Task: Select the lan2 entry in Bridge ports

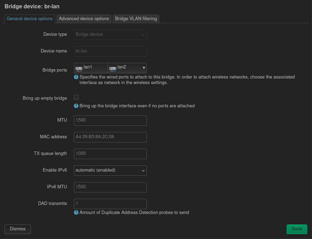Action: click(x=124, y=68)
